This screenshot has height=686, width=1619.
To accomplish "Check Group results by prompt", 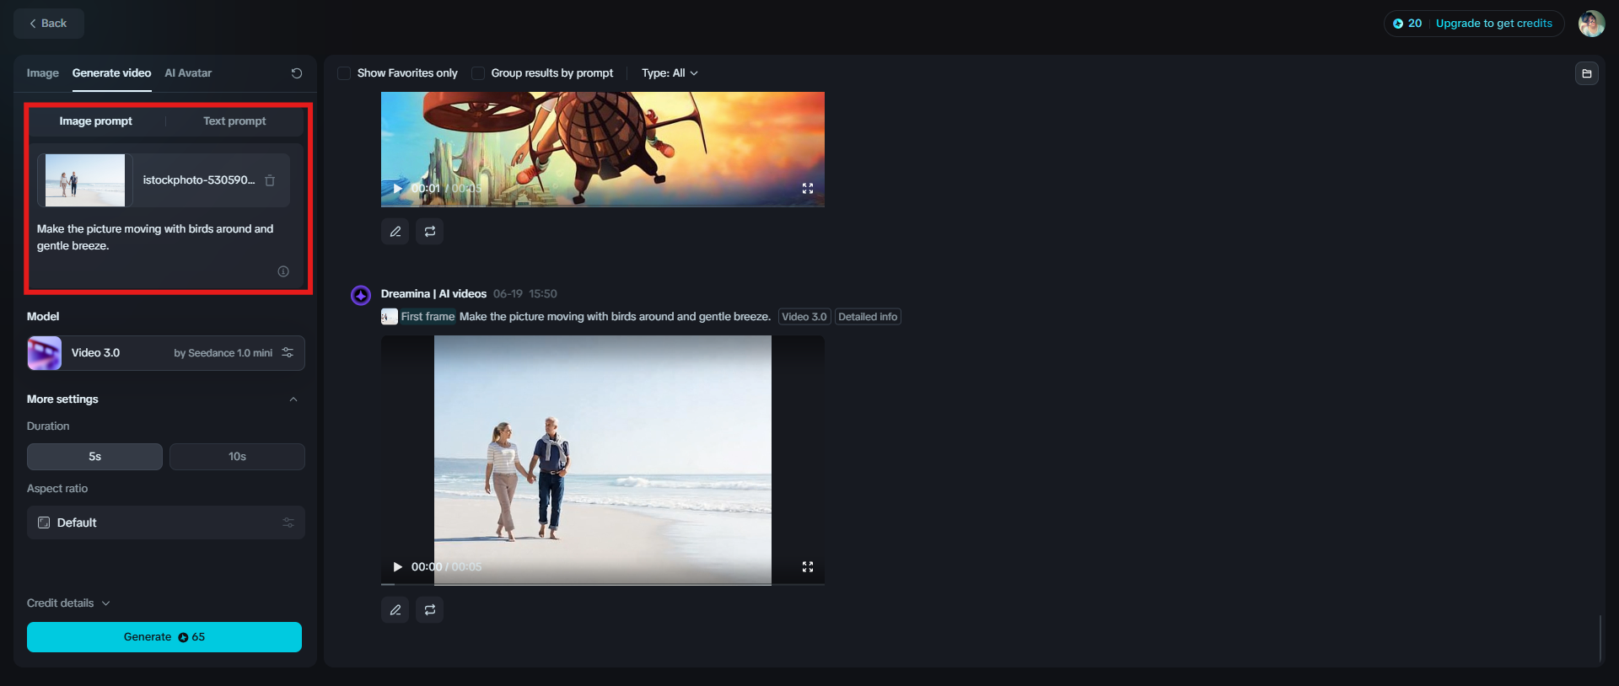I will click(478, 73).
